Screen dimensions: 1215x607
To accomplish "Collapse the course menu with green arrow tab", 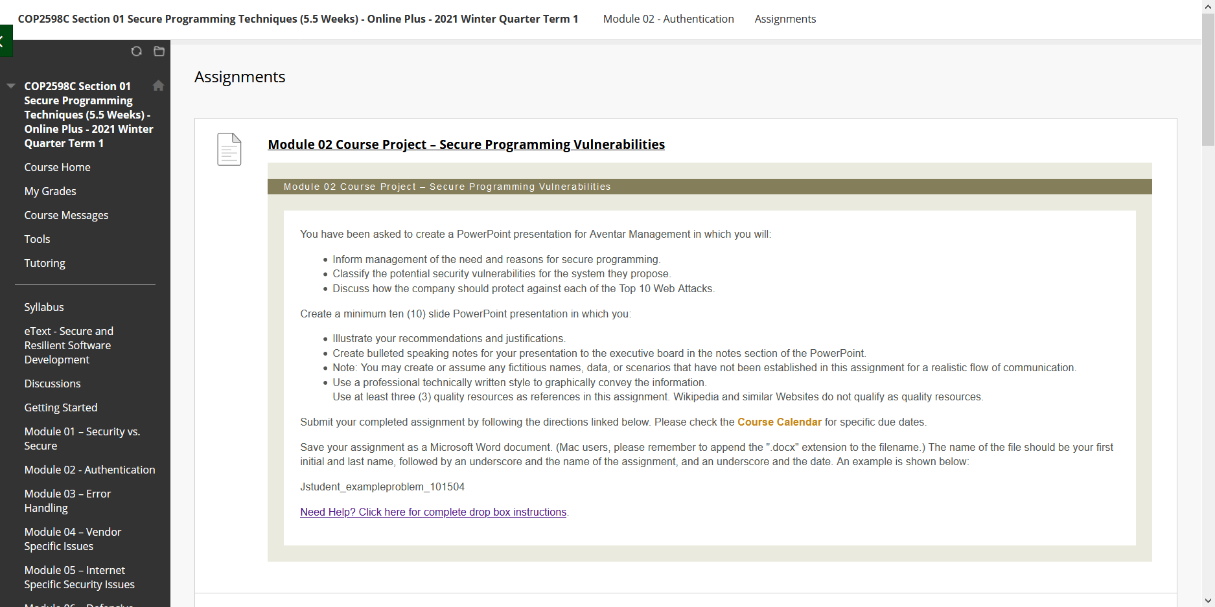I will tap(5, 41).
